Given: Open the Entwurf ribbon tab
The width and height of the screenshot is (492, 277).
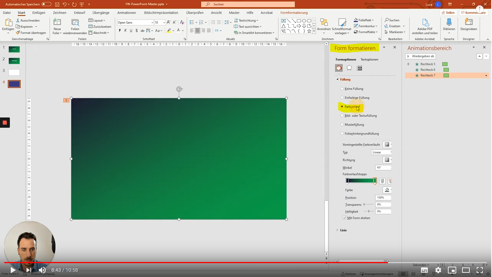Looking at the screenshot, I should tap(80, 13).
